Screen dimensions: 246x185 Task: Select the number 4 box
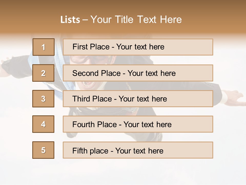[43, 124]
